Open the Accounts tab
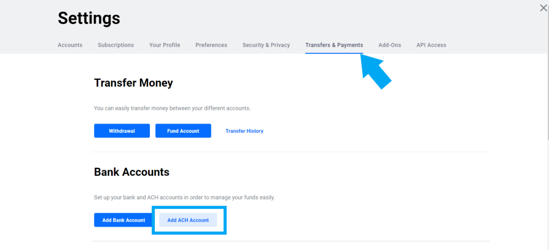Image resolution: width=549 pixels, height=250 pixels. point(70,45)
